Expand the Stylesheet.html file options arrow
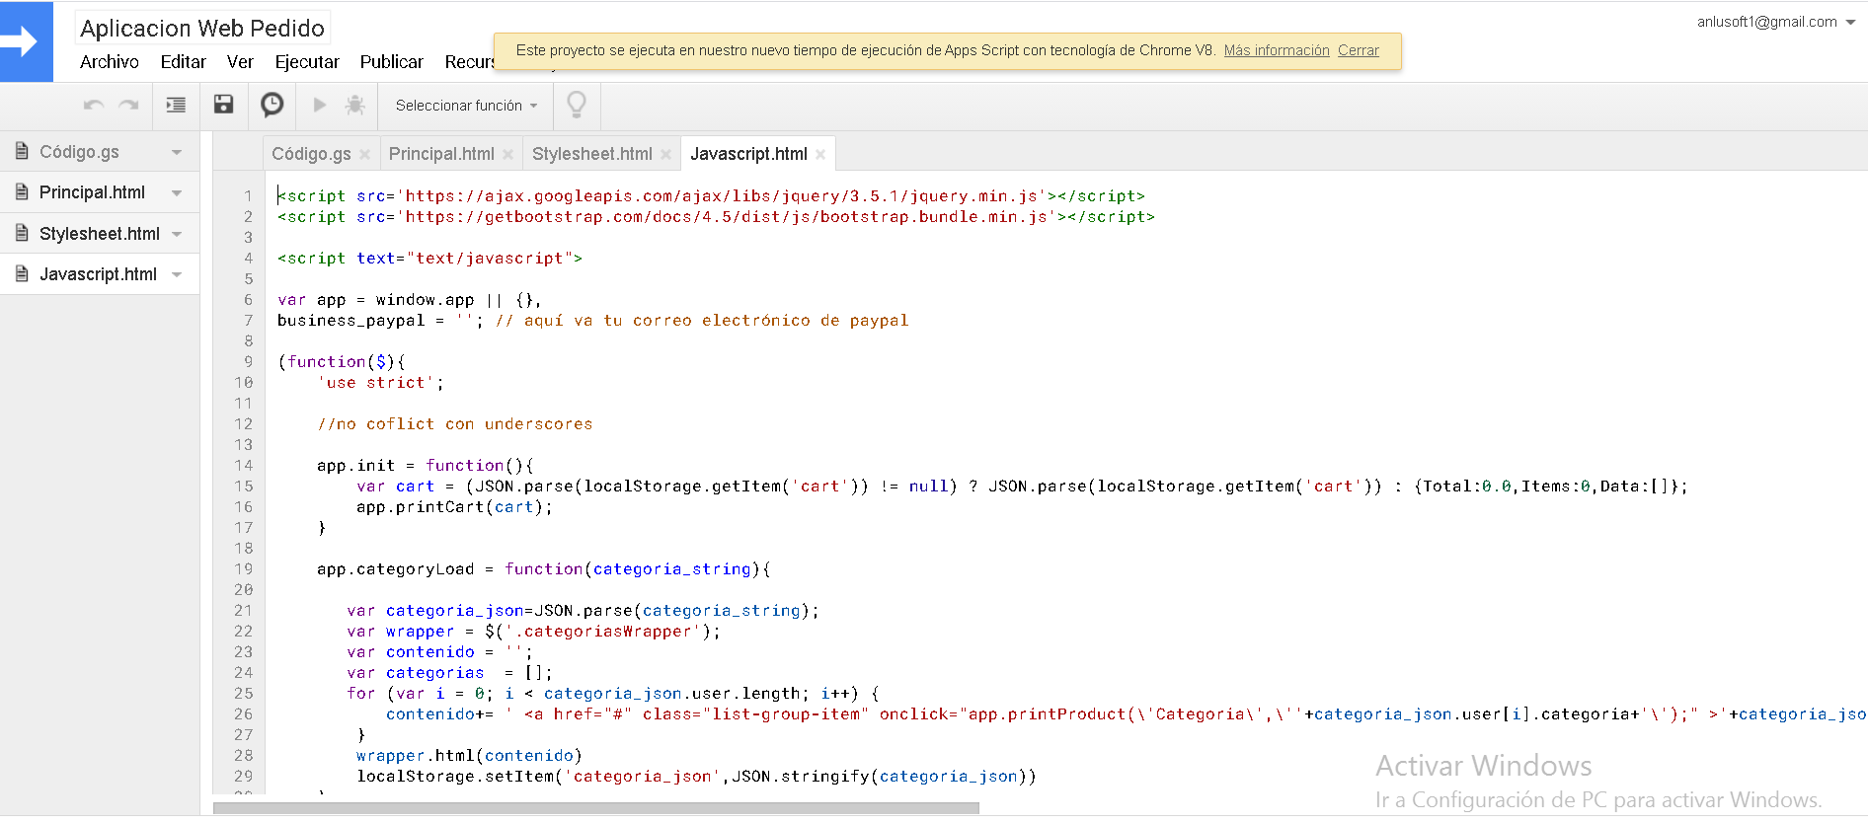 pos(177,234)
